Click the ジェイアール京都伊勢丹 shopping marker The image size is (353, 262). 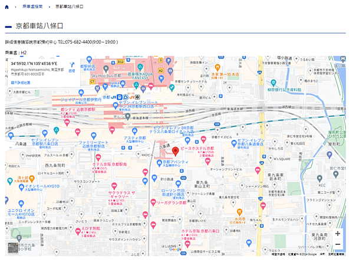[81, 93]
